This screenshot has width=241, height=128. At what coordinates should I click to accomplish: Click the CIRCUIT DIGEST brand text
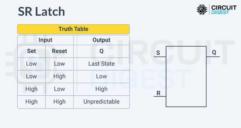coord(223,10)
